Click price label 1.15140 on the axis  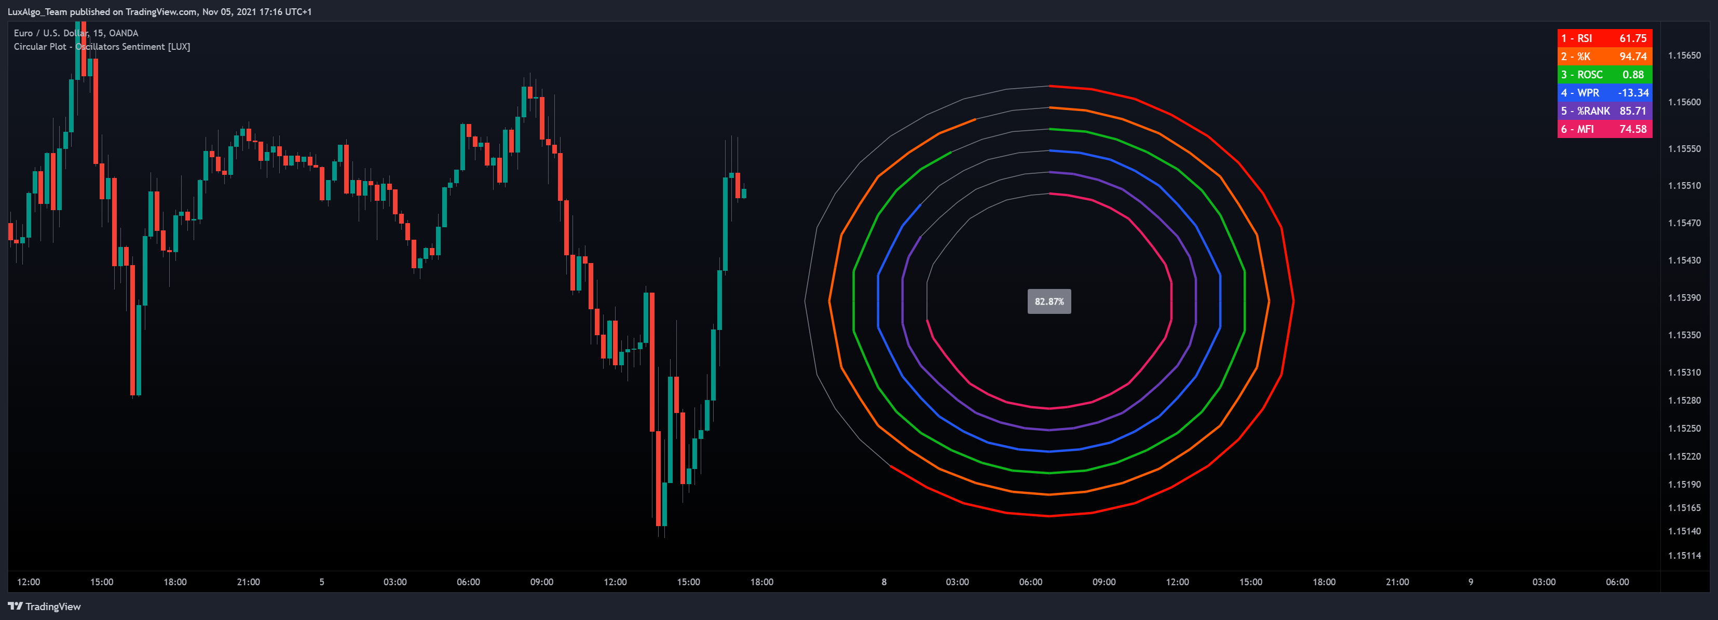[1684, 531]
